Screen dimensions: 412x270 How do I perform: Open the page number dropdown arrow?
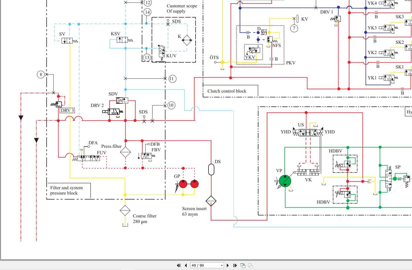click(222, 265)
